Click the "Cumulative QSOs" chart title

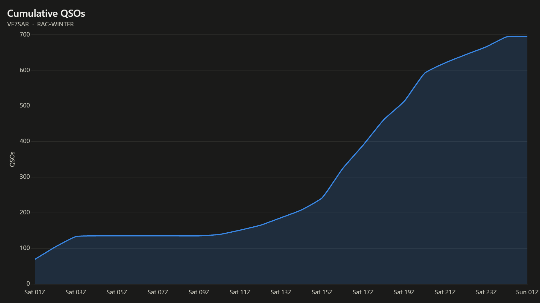click(46, 13)
